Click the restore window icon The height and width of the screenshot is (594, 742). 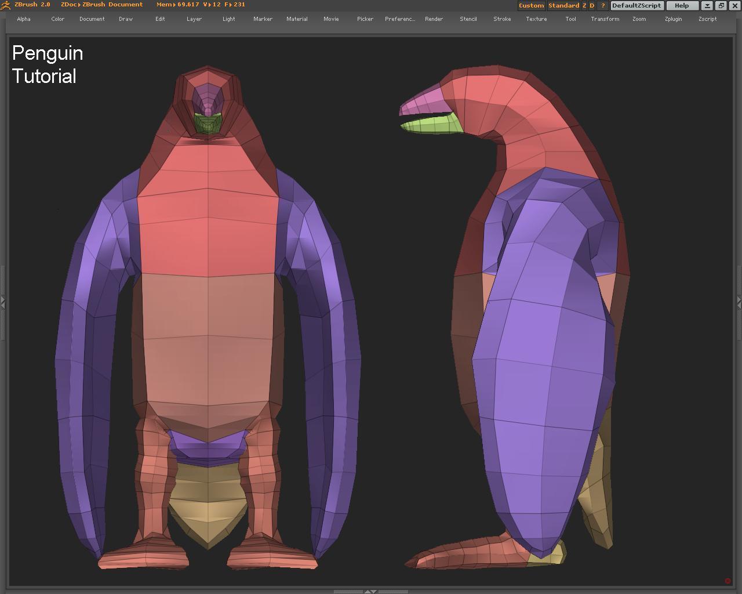(x=721, y=6)
